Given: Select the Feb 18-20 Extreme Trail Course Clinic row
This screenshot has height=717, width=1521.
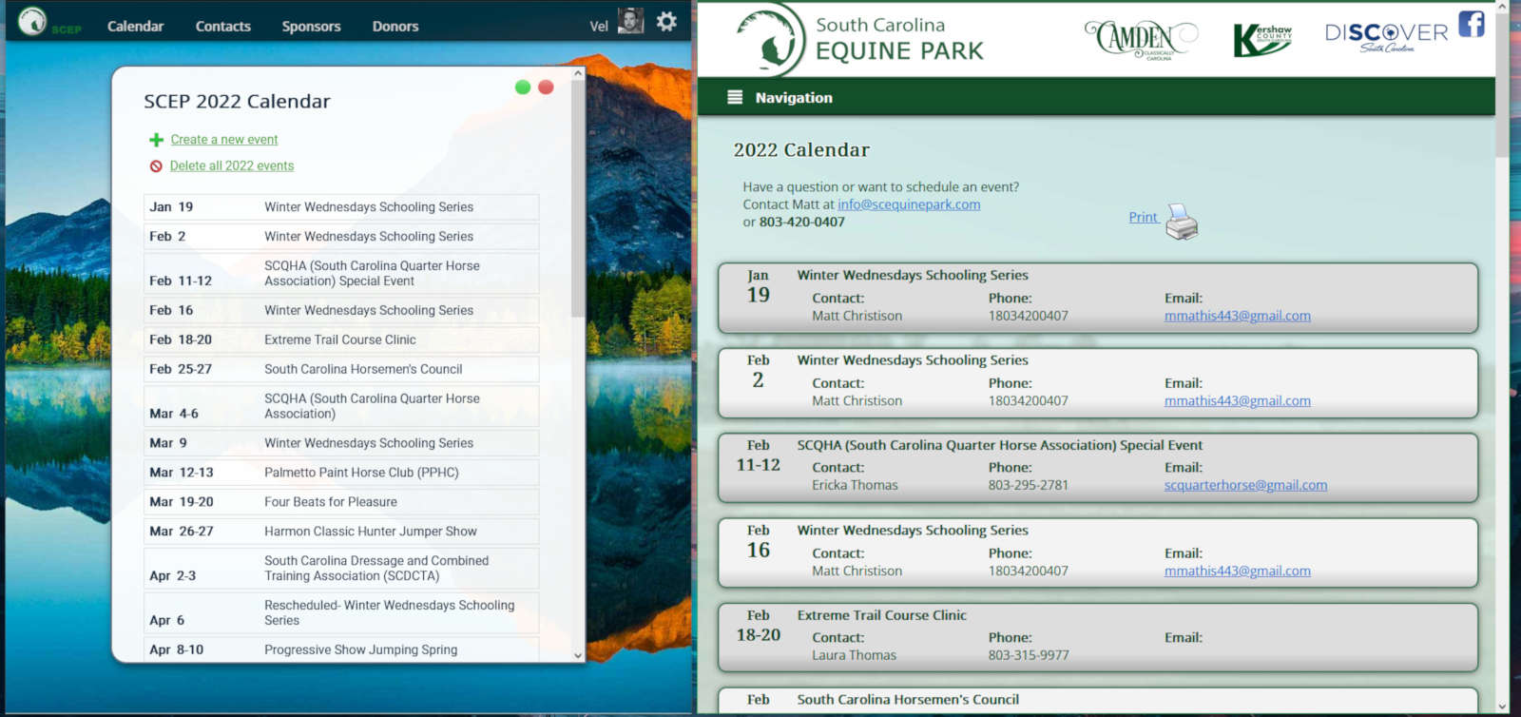Looking at the screenshot, I should 341,339.
